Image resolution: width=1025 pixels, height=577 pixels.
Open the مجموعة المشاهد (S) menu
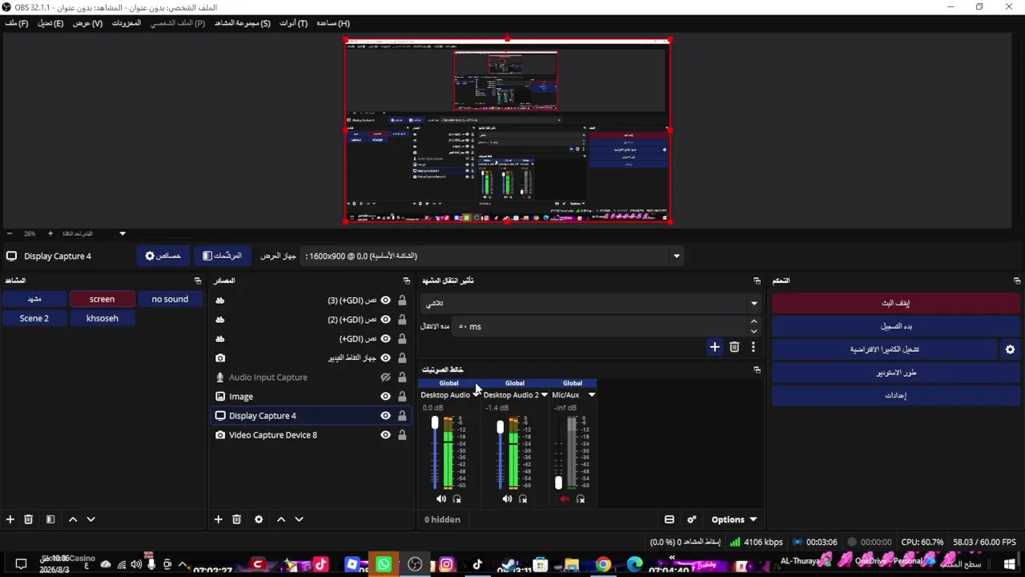[x=243, y=23]
